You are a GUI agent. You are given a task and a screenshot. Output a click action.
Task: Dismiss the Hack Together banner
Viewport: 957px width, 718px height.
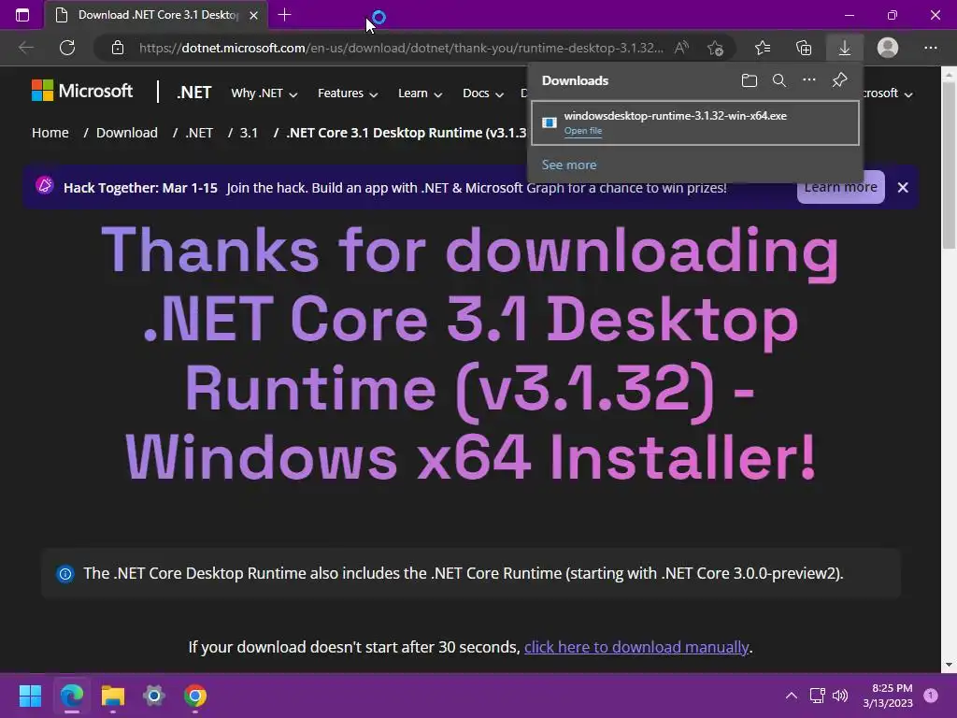click(x=903, y=187)
